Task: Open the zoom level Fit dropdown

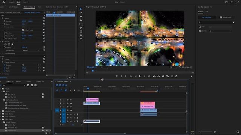Action: pos(104,67)
